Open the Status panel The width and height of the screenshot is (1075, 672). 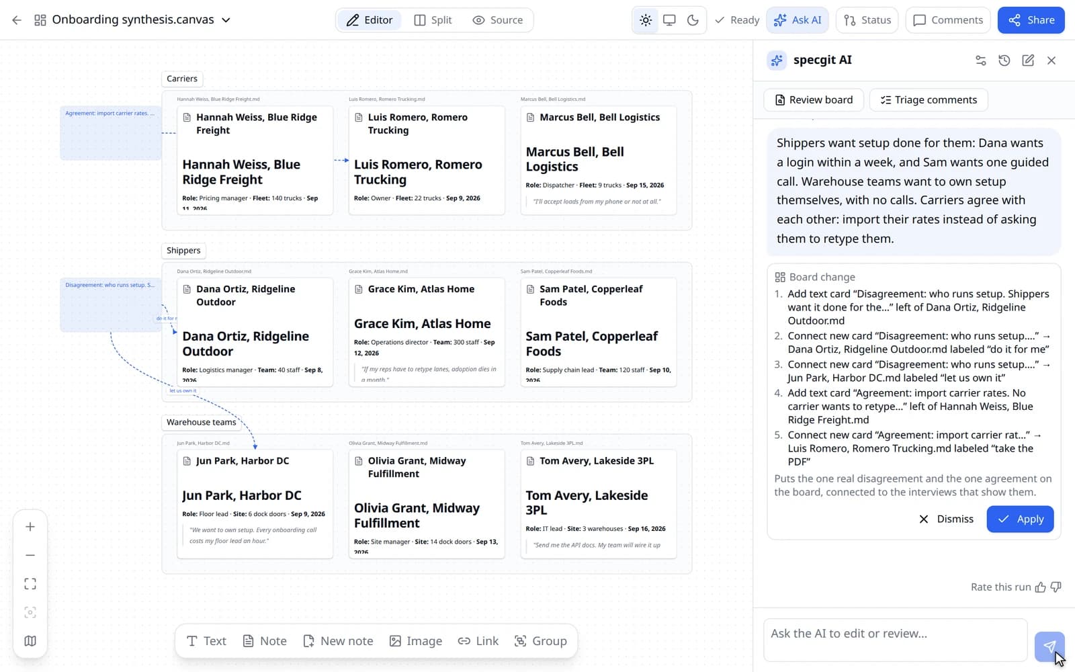[867, 20]
